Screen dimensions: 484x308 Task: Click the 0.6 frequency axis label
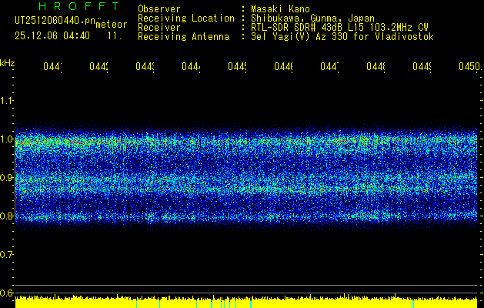coord(7,293)
